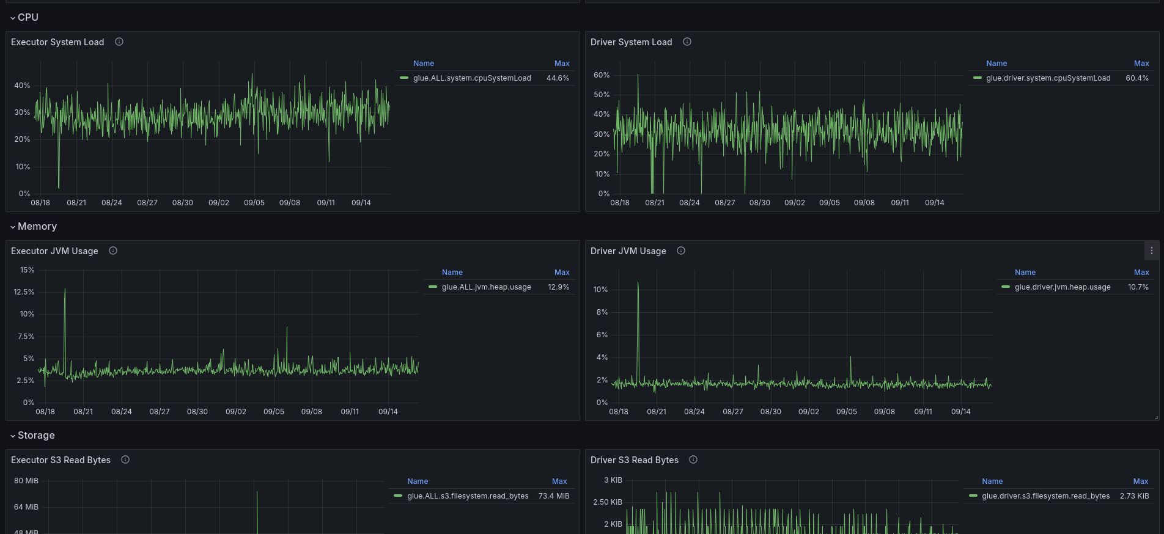Viewport: 1164px width, 534px height.
Task: Click the Executor System Load info icon
Action: 119,42
